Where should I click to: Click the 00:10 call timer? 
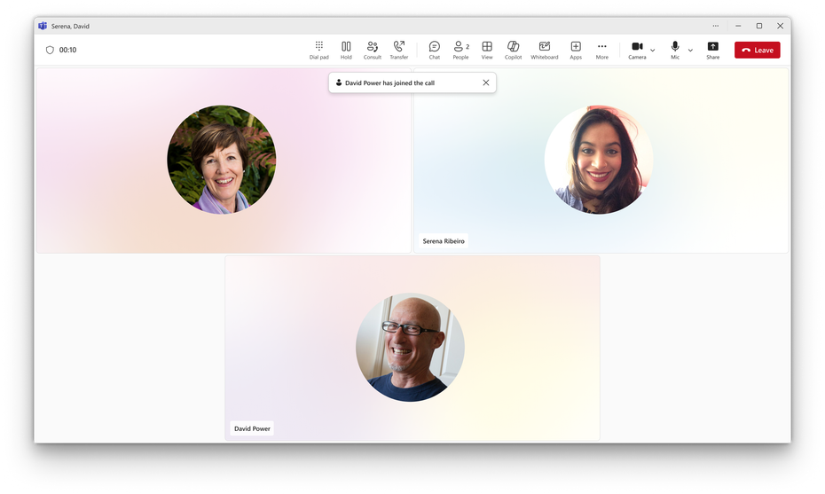coord(67,50)
